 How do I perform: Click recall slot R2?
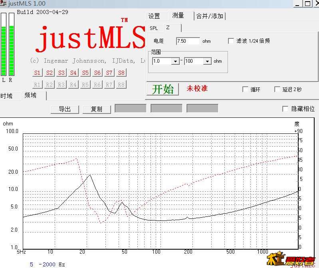50,84
